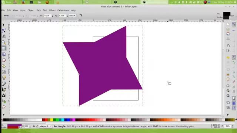
Task: Click the Save document icon
Action: click(228, 34)
